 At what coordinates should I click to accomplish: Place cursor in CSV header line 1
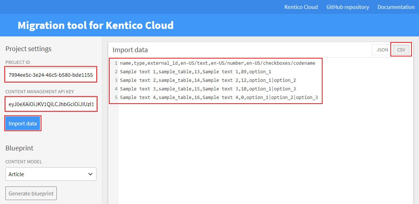coord(218,63)
